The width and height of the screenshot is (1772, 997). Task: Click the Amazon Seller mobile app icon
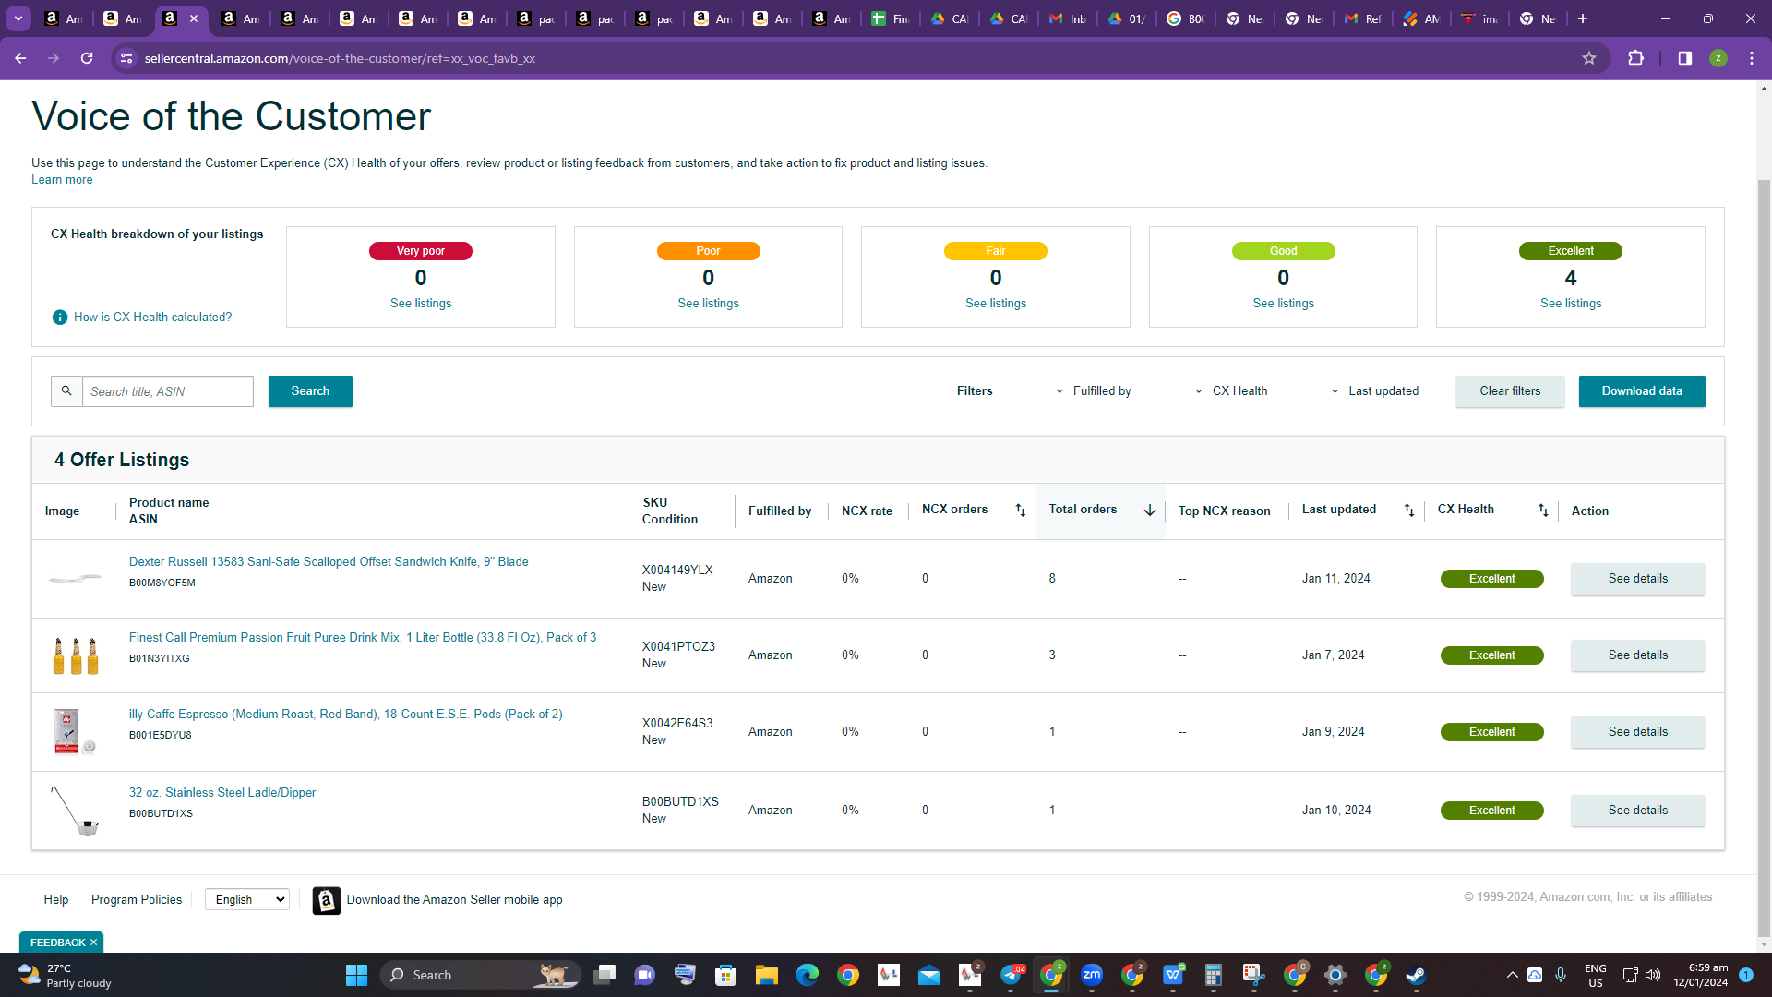pos(327,900)
